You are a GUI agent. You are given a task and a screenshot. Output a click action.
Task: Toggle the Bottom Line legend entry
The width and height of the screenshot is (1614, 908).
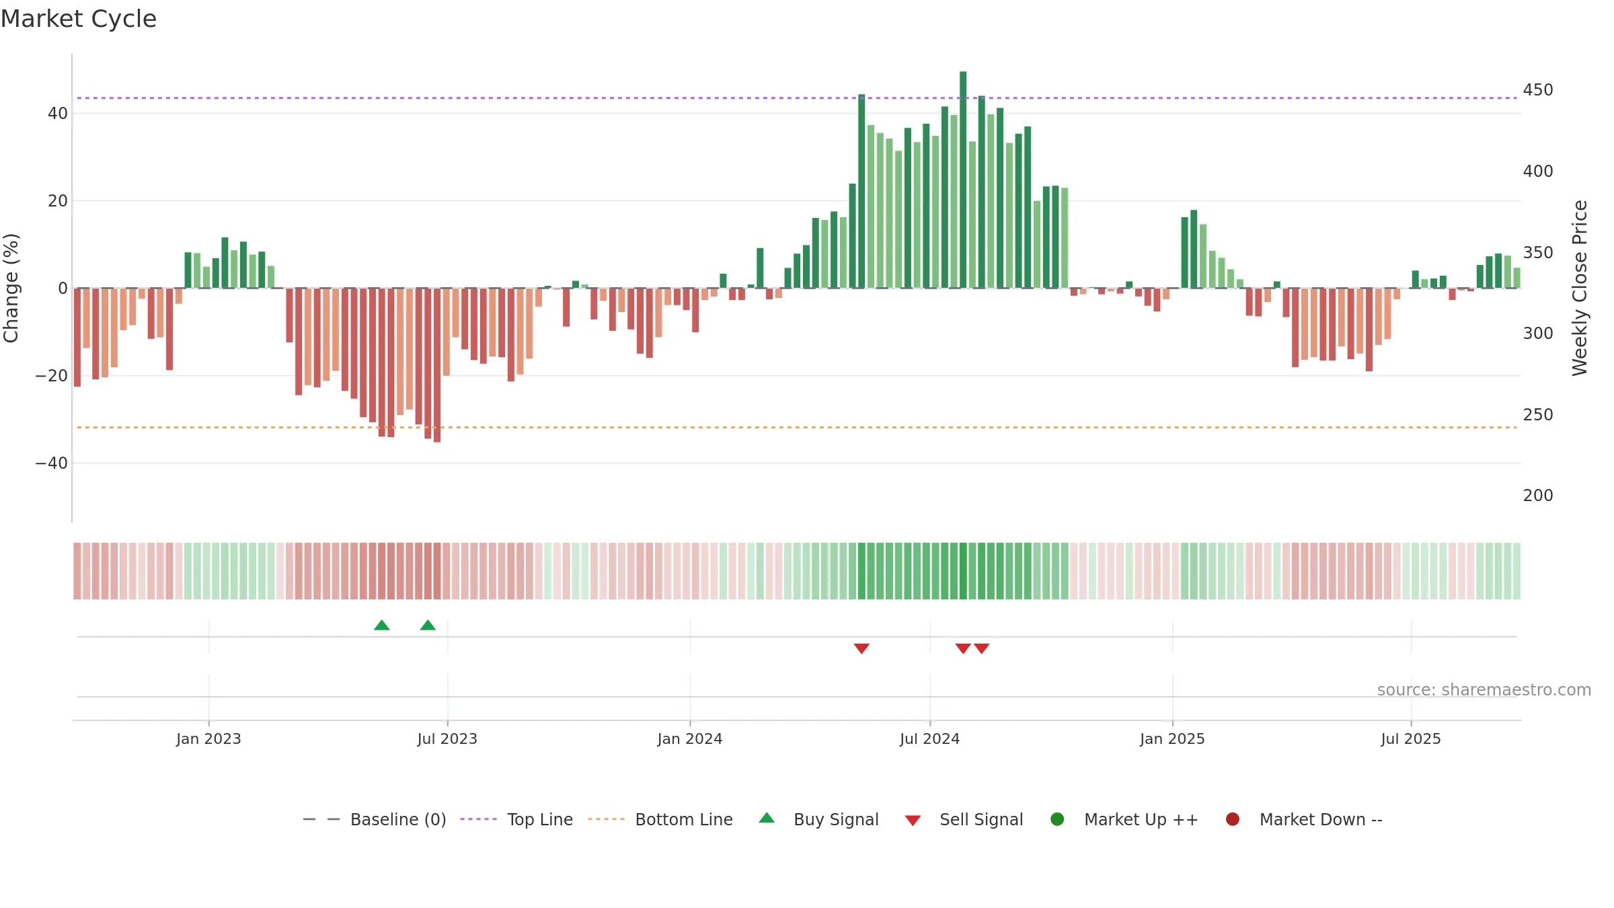pos(660,819)
